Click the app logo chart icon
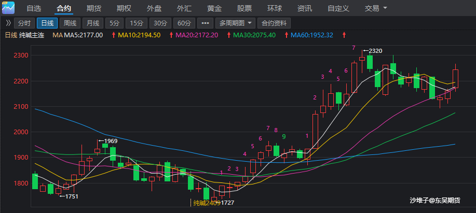This screenshot has height=213, width=476. click(x=8, y=8)
